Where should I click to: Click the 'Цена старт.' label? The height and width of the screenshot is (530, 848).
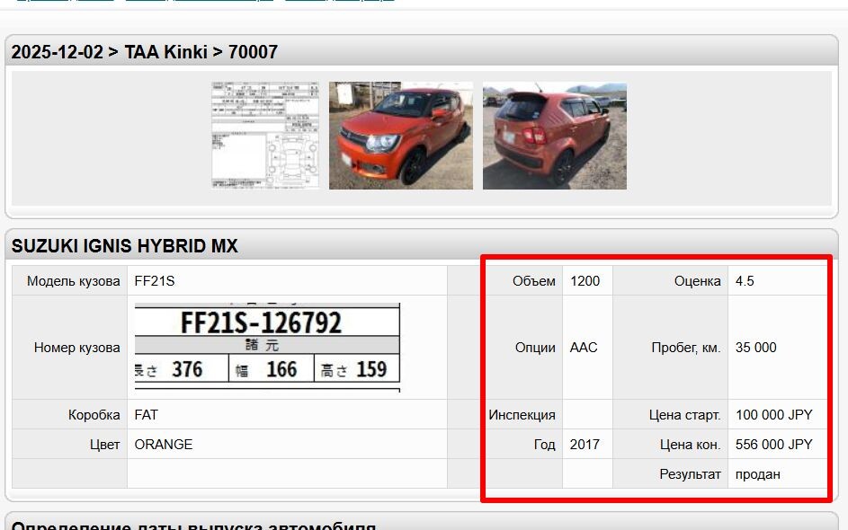[x=684, y=415]
